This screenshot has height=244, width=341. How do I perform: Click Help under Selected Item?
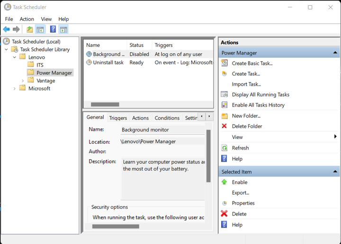click(x=237, y=225)
